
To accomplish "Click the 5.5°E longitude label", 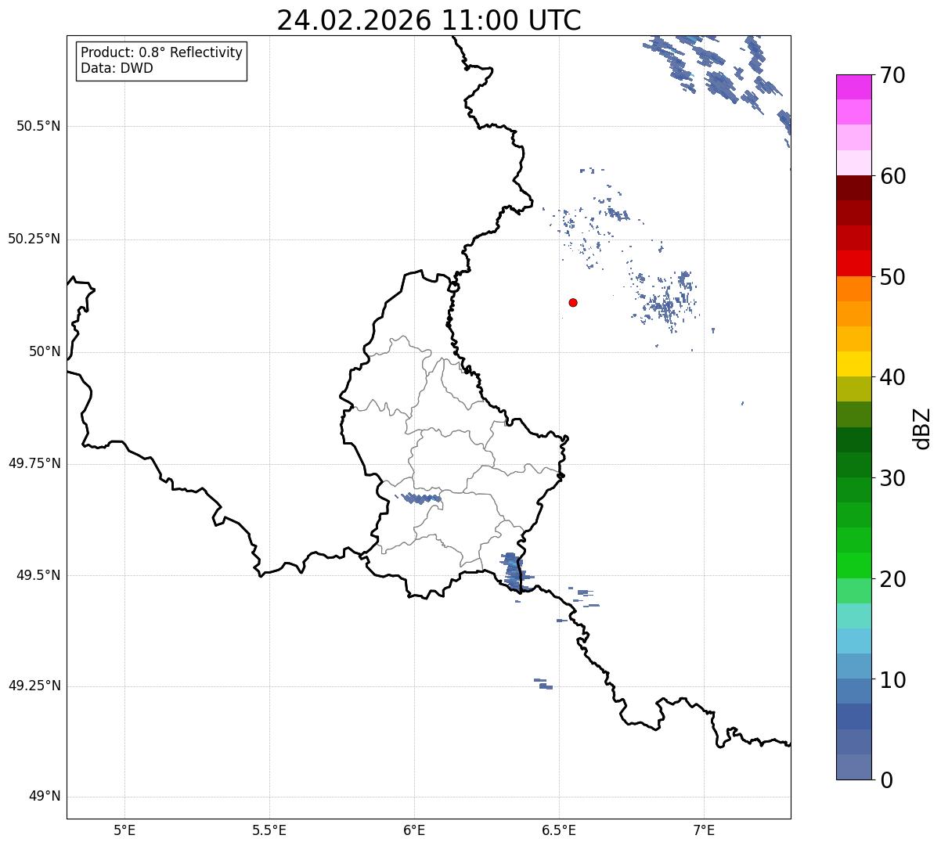I will (269, 830).
